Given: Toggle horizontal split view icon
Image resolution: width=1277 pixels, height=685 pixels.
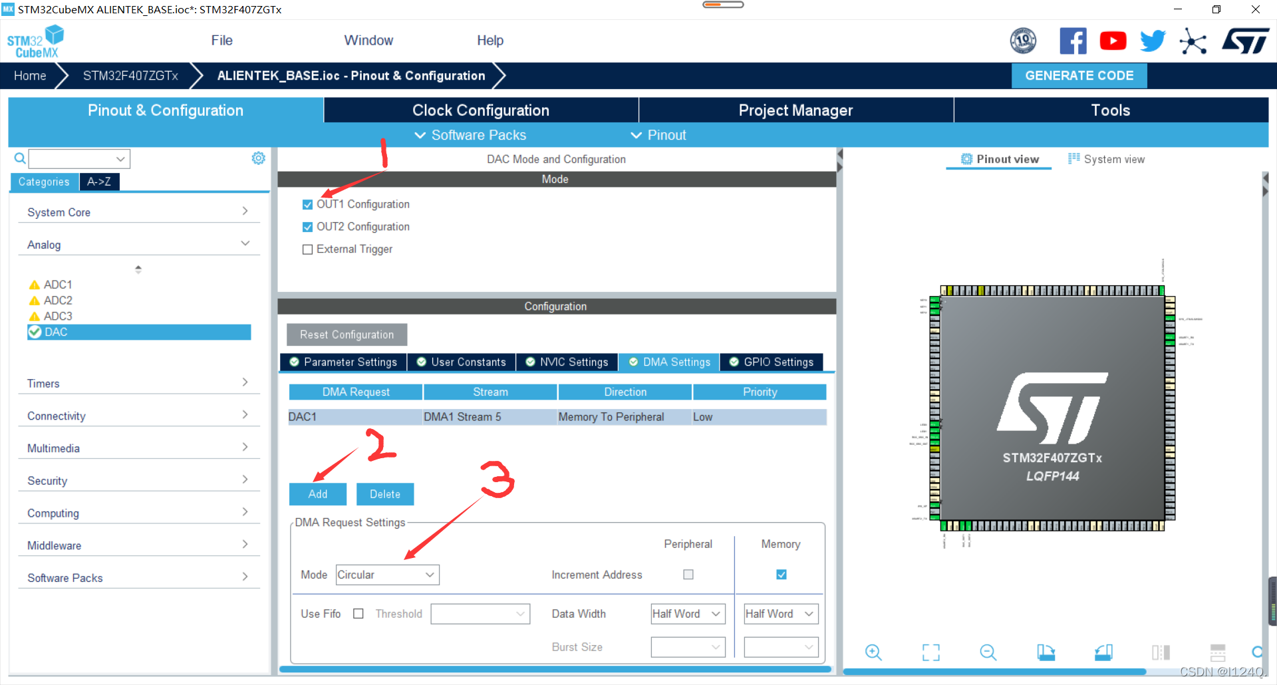Looking at the screenshot, I should 1218,652.
